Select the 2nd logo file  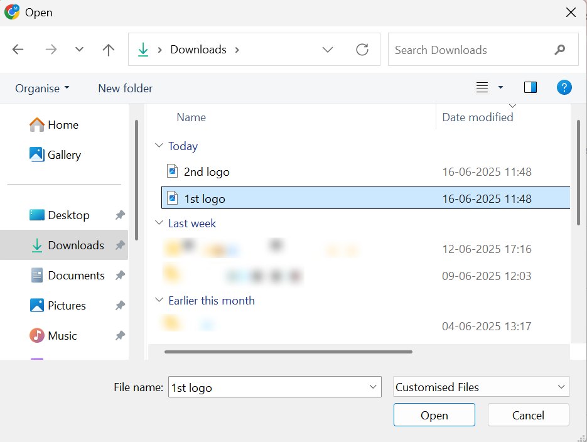click(207, 171)
